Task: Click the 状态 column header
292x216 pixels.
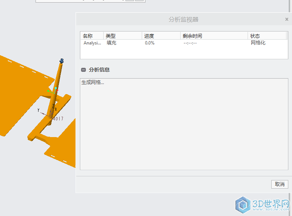Action: click(267, 36)
